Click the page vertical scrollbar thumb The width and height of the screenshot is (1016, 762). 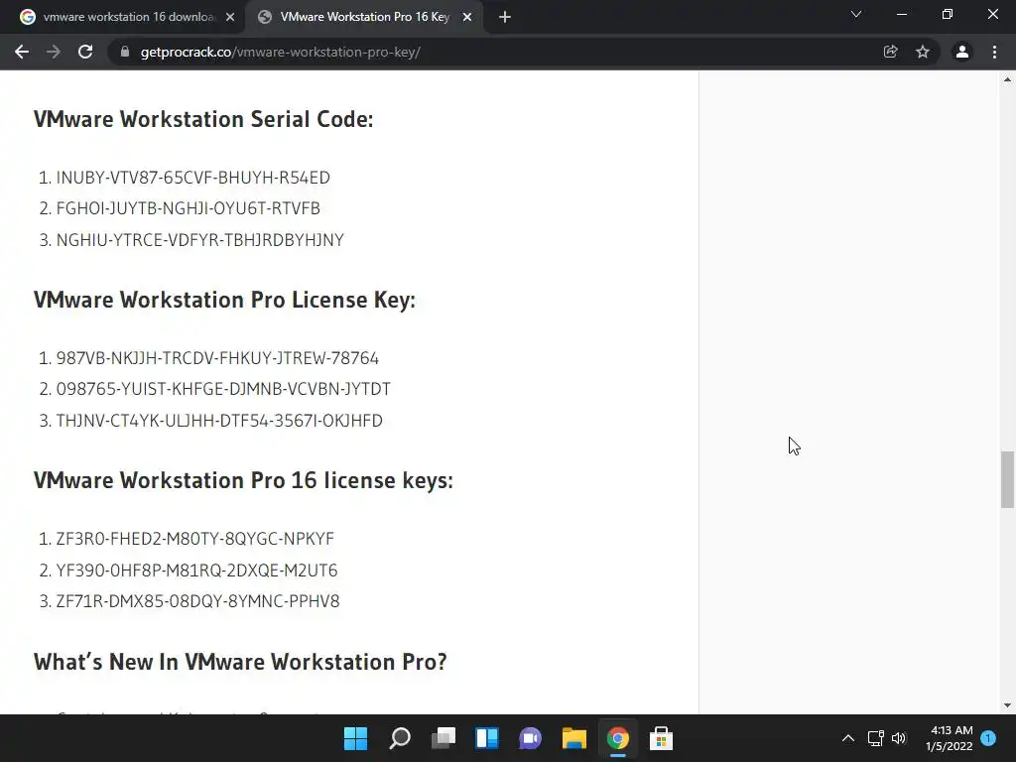coord(1007,479)
